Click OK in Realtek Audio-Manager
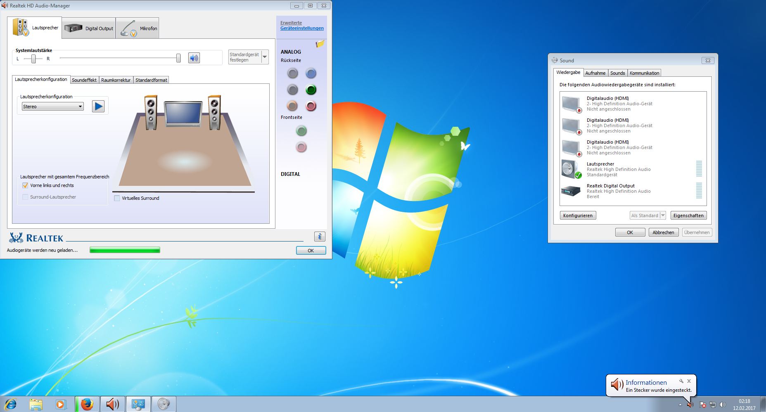The width and height of the screenshot is (766, 412). pyautogui.click(x=311, y=251)
